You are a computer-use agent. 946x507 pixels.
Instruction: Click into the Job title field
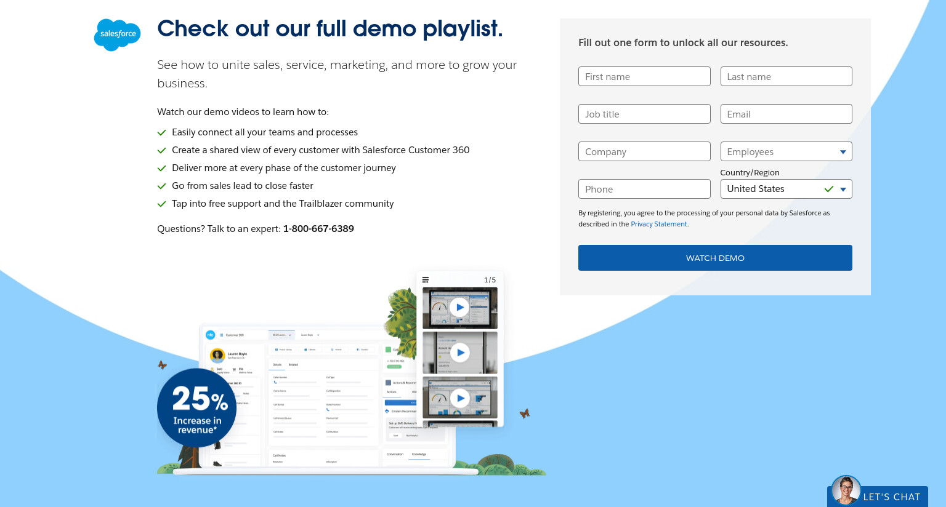[x=644, y=114]
